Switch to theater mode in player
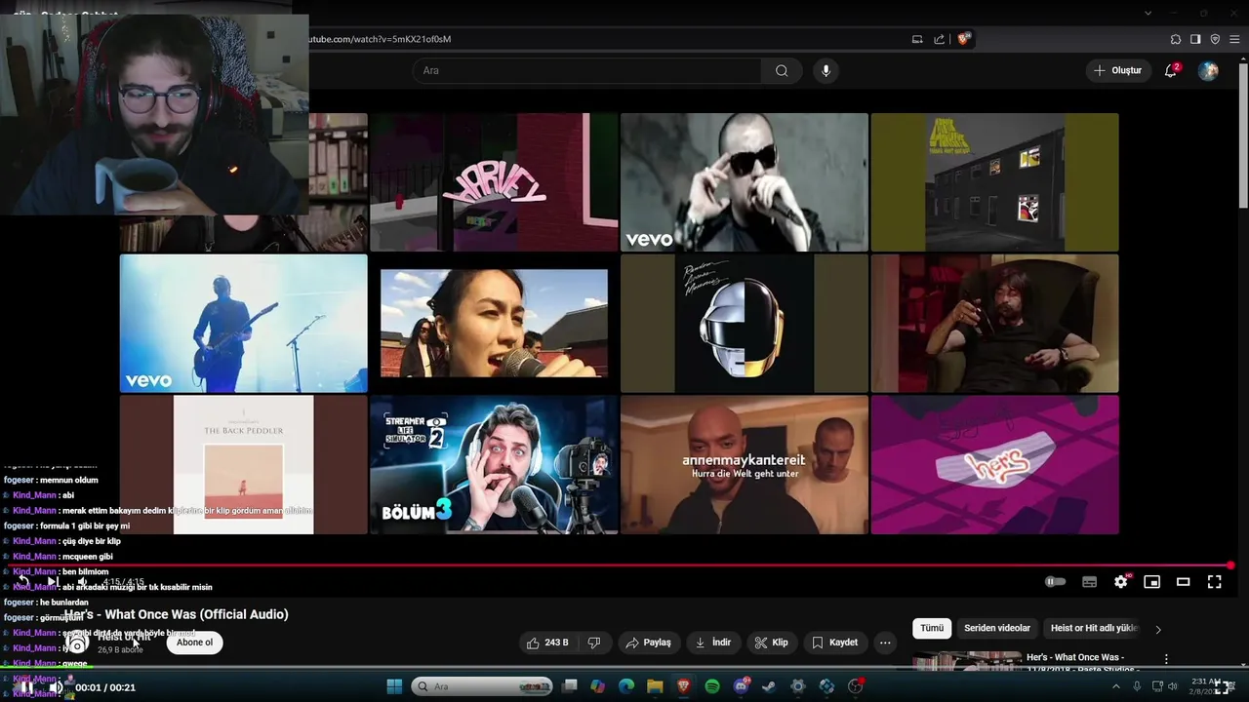This screenshot has width=1249, height=702. point(1183,582)
